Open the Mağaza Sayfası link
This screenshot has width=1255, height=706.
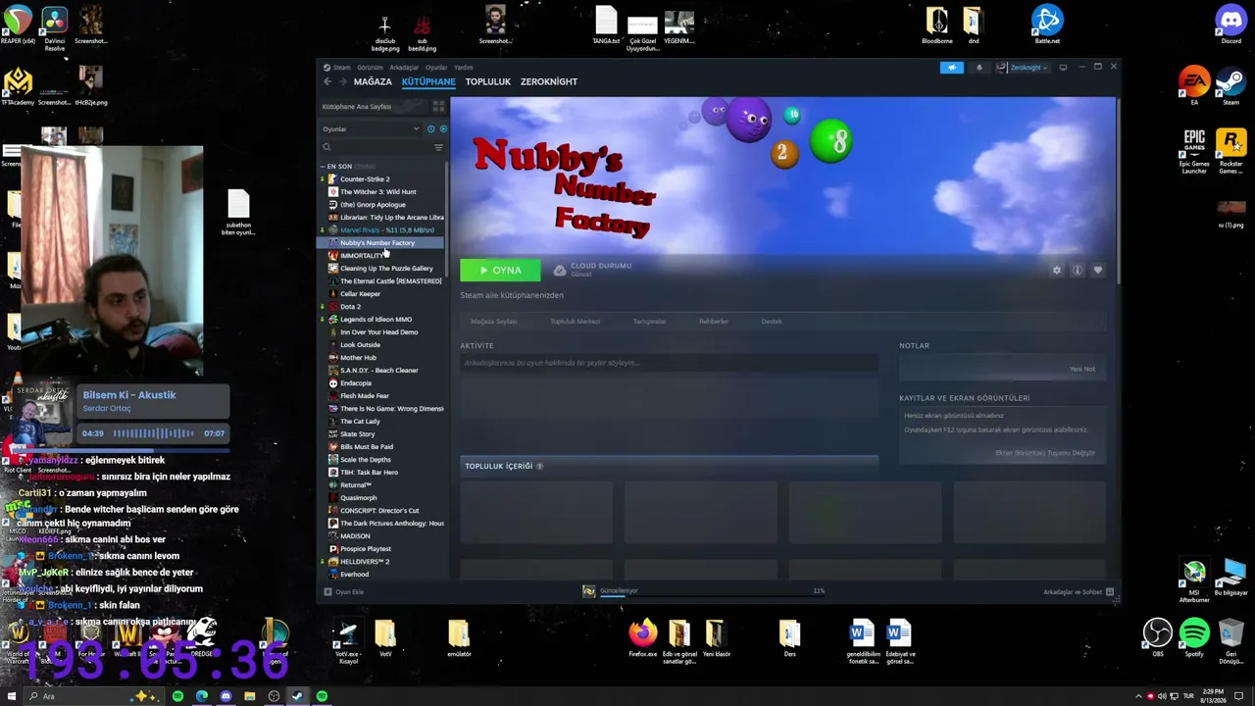494,322
